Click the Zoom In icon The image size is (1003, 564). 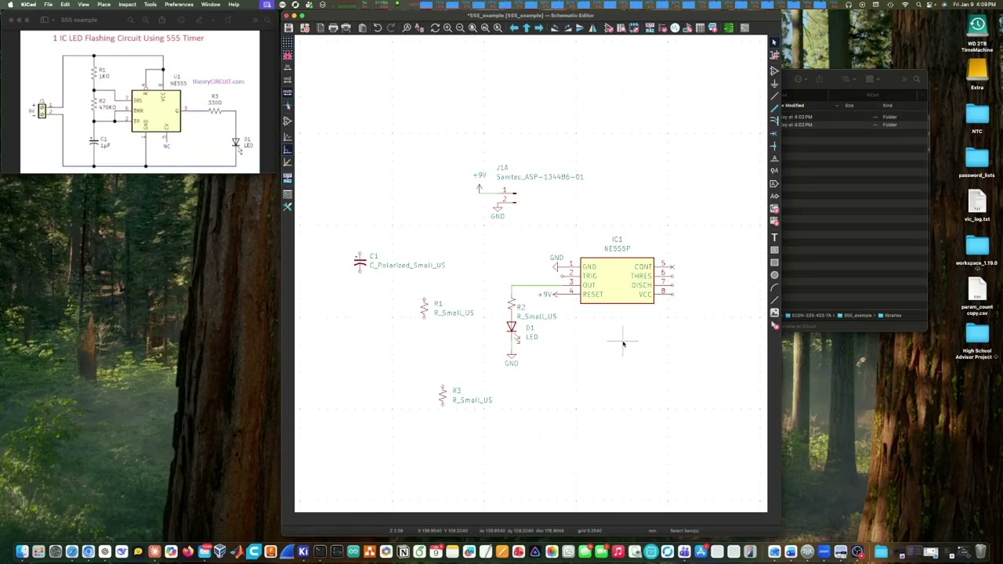click(x=447, y=27)
